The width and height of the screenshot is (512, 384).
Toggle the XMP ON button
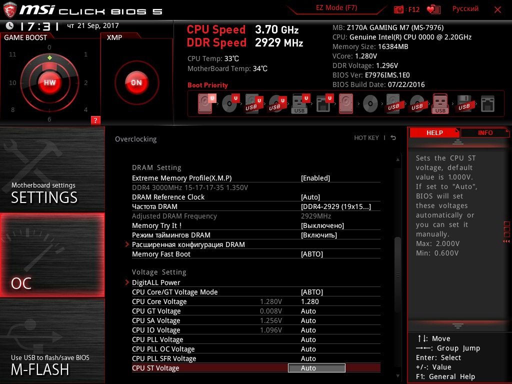(x=136, y=82)
